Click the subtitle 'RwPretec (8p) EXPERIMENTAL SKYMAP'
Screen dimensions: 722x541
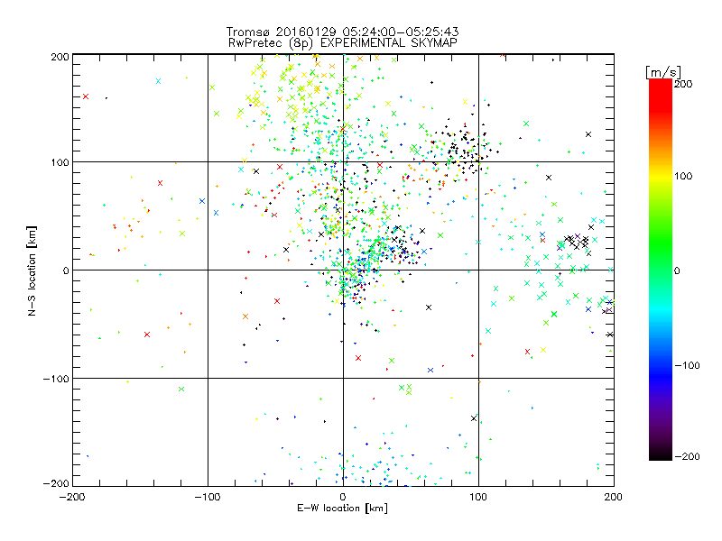[x=343, y=43]
